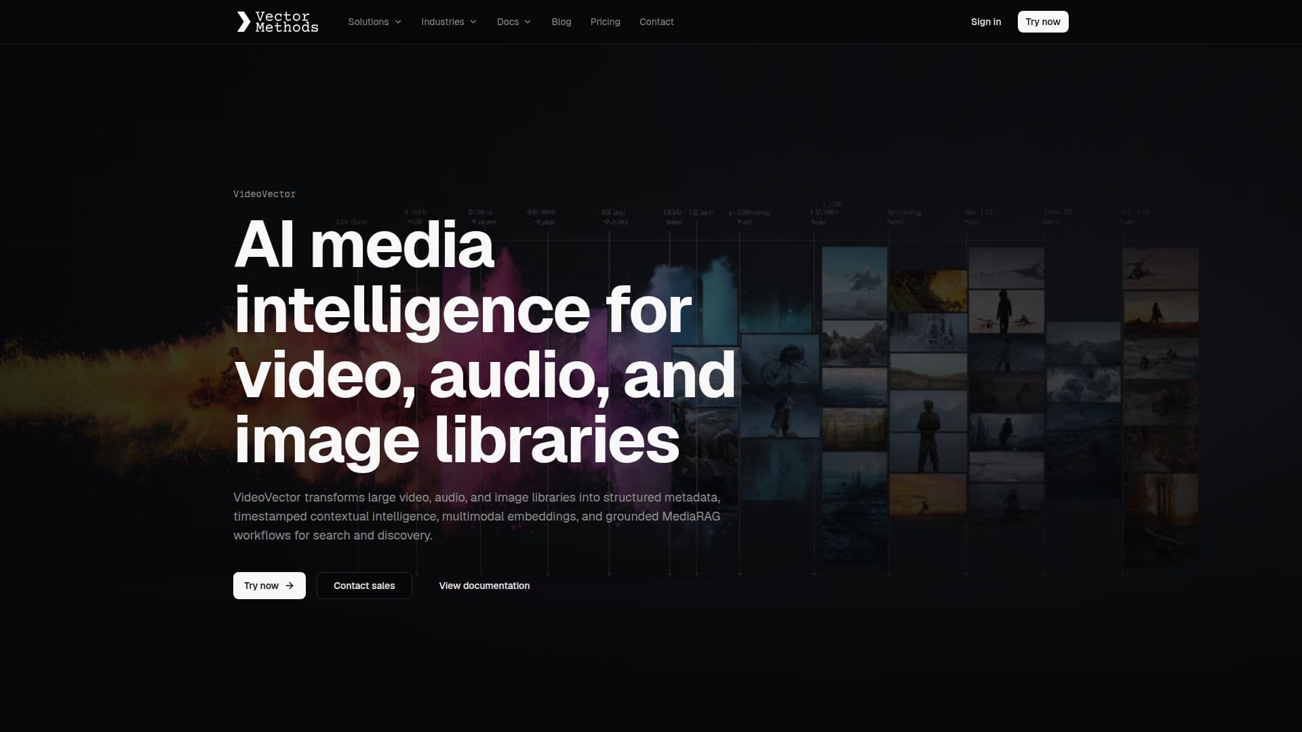
Task: Open the Industries dropdown menu
Action: click(x=449, y=22)
